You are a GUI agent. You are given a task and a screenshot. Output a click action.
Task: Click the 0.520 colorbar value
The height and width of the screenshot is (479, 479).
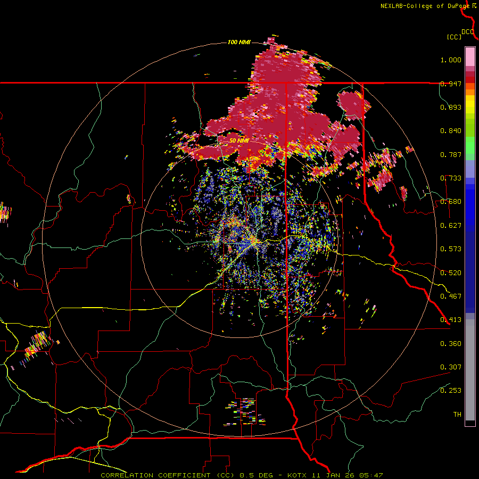coord(451,273)
